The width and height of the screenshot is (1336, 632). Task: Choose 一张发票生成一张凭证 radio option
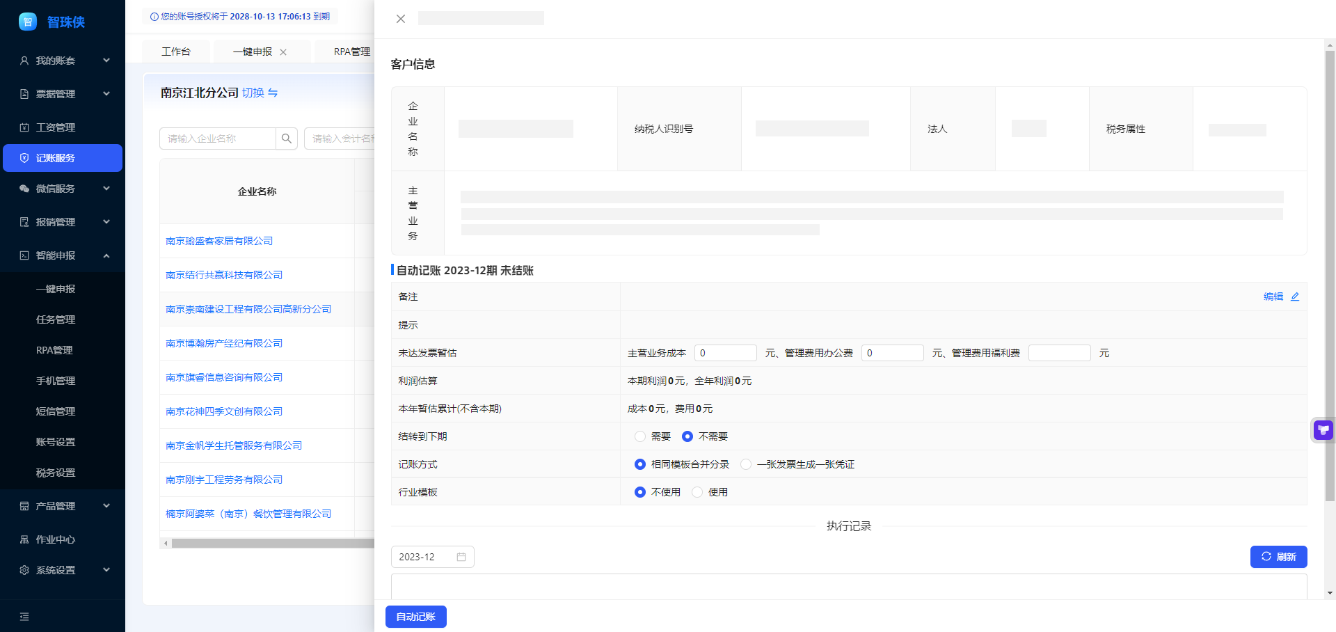point(746,464)
